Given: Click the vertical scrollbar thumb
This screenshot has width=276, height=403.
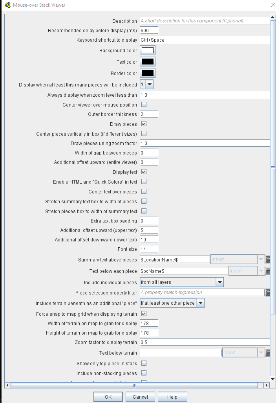Looking at the screenshot, I should pos(272,167).
